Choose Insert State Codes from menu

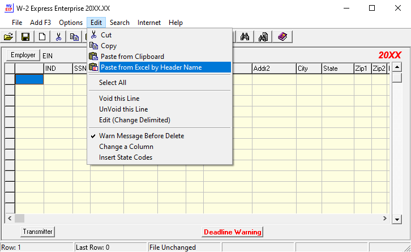pyautogui.click(x=126, y=157)
